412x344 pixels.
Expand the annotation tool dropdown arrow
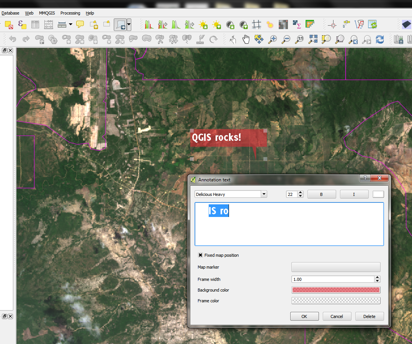tap(129, 25)
